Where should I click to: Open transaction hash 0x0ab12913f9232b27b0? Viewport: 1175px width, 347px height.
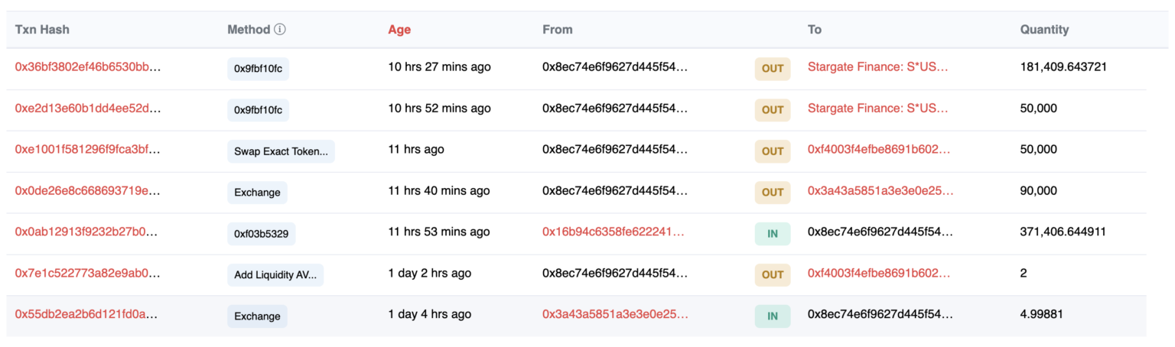coord(88,232)
